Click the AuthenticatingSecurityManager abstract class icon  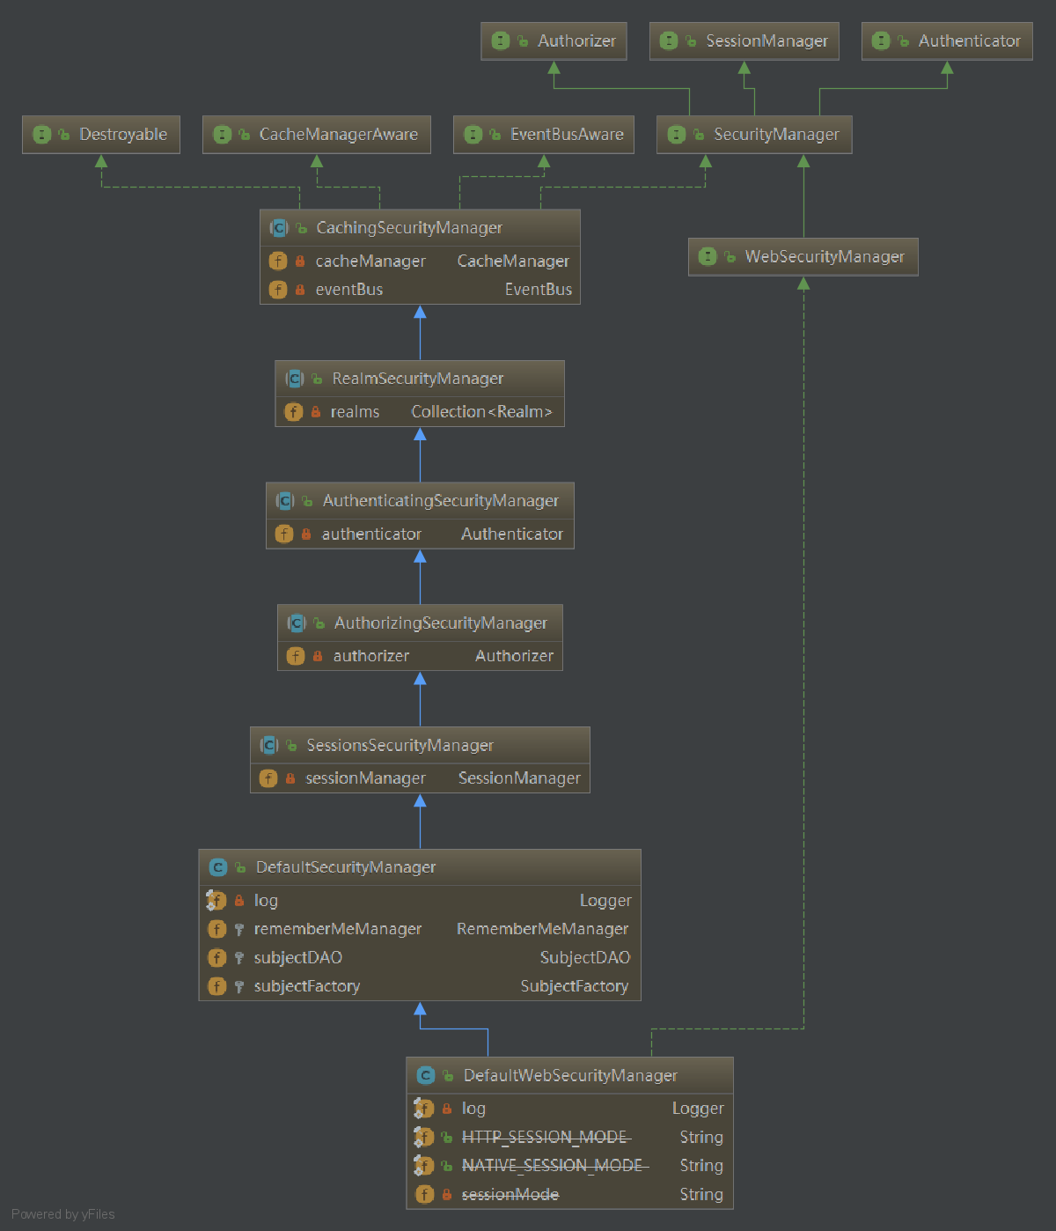[x=285, y=500]
